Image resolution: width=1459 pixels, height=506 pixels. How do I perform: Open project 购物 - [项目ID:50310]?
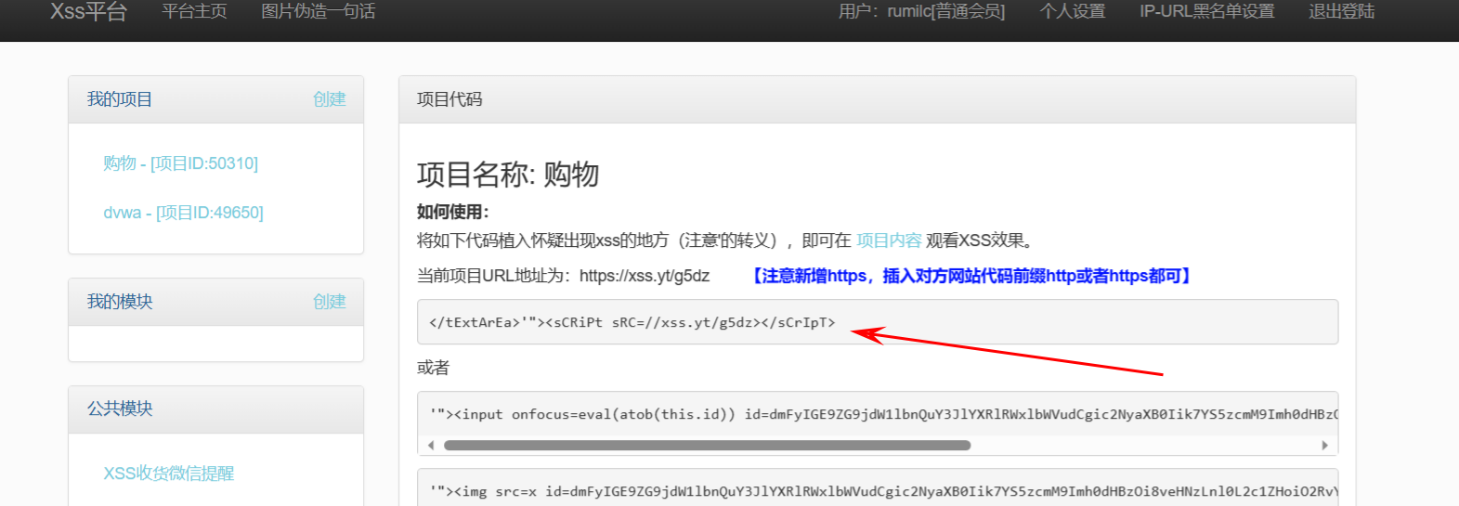click(181, 163)
